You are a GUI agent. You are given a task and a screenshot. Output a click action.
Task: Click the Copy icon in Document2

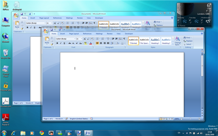(x=52, y=41)
